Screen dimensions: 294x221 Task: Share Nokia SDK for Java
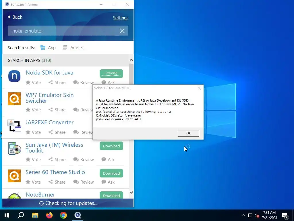click(57, 83)
